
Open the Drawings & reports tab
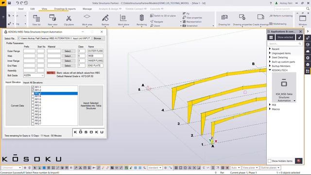[x=65, y=9]
